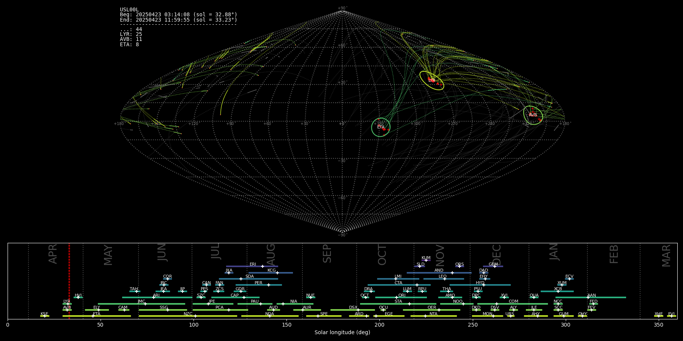Select the SDA shower bar
The height and width of the screenshot is (341, 683).
[x=249, y=279]
